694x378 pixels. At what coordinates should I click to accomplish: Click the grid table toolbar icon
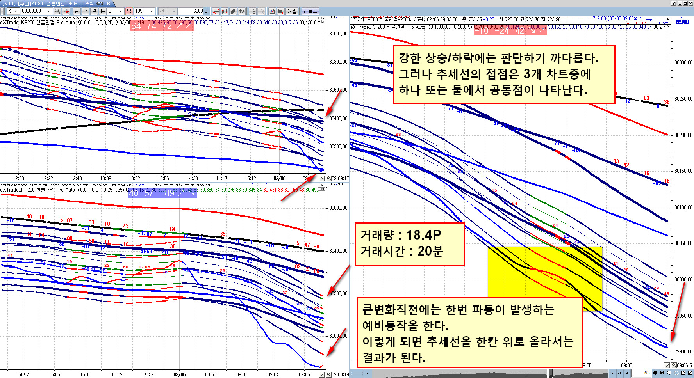tap(280, 11)
